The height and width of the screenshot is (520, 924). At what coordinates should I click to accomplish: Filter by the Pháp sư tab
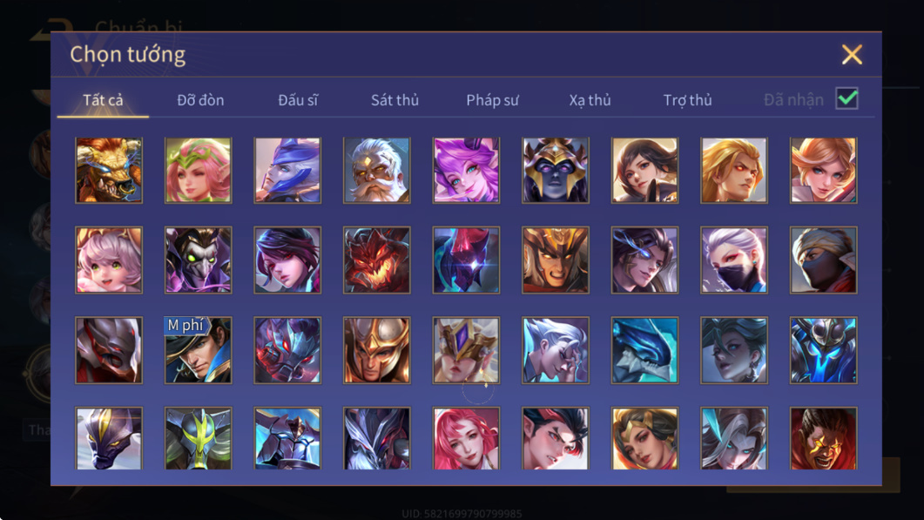(492, 100)
